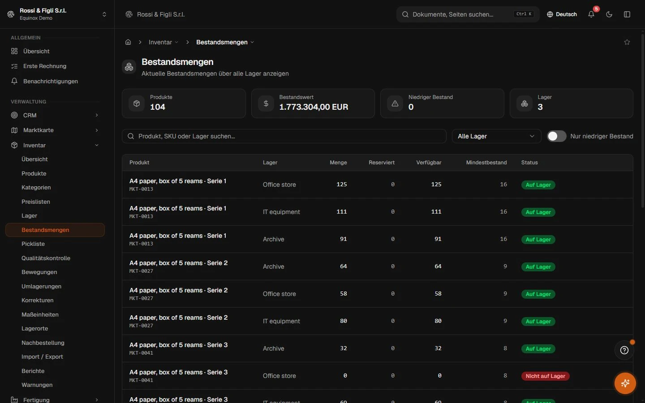The height and width of the screenshot is (403, 645).
Task: Click the Niedriger Bestand warning triangle icon
Action: 395,103
